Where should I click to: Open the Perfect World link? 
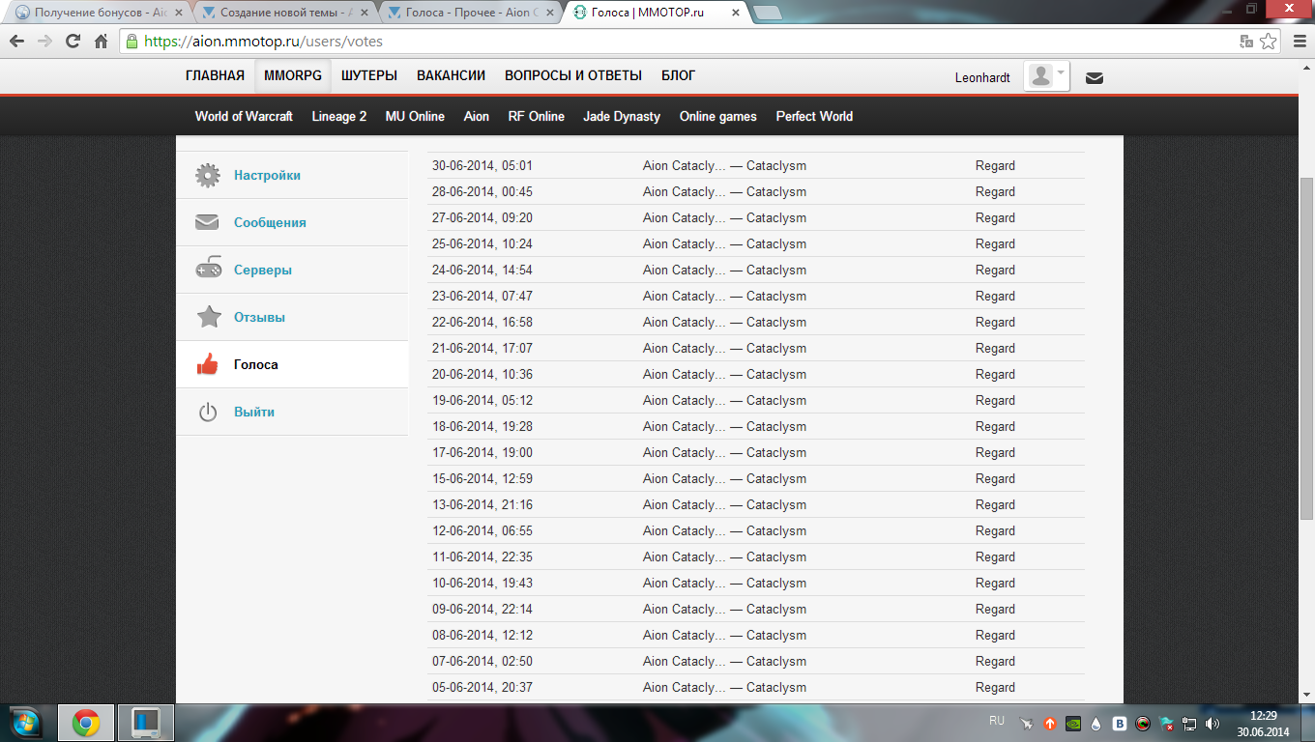click(814, 116)
